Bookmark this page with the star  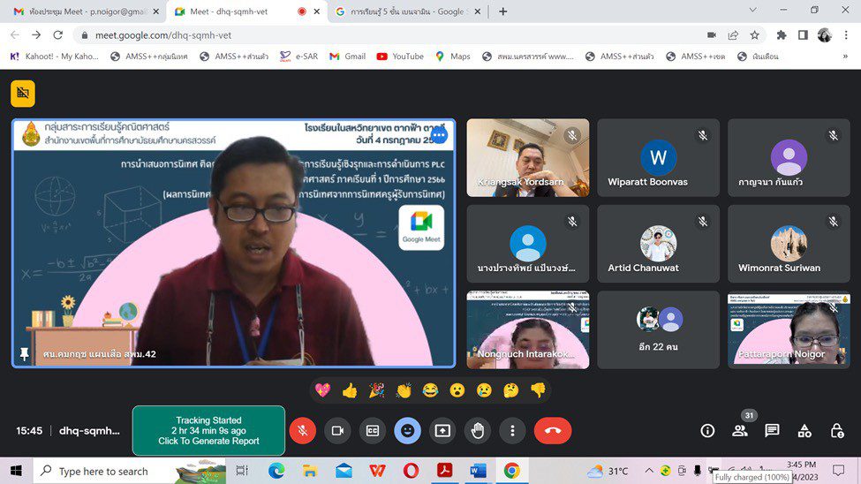(x=754, y=35)
